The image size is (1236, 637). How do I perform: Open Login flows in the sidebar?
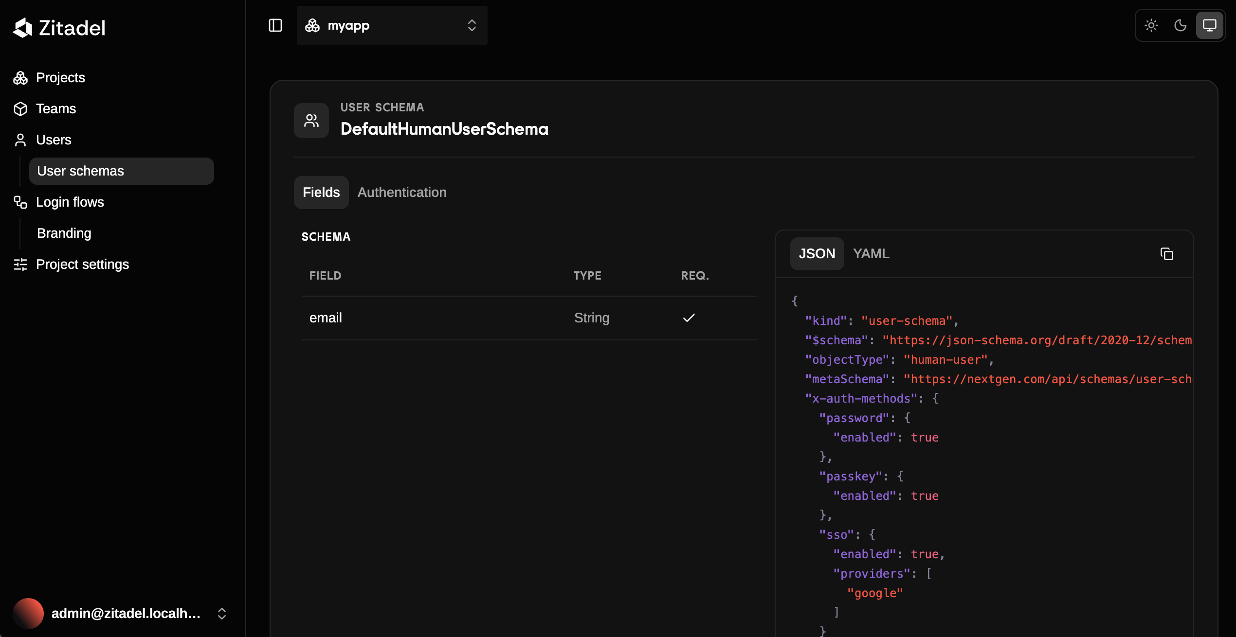point(70,202)
